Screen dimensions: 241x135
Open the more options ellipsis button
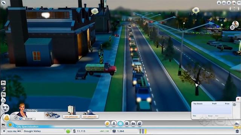[x=239, y=3]
